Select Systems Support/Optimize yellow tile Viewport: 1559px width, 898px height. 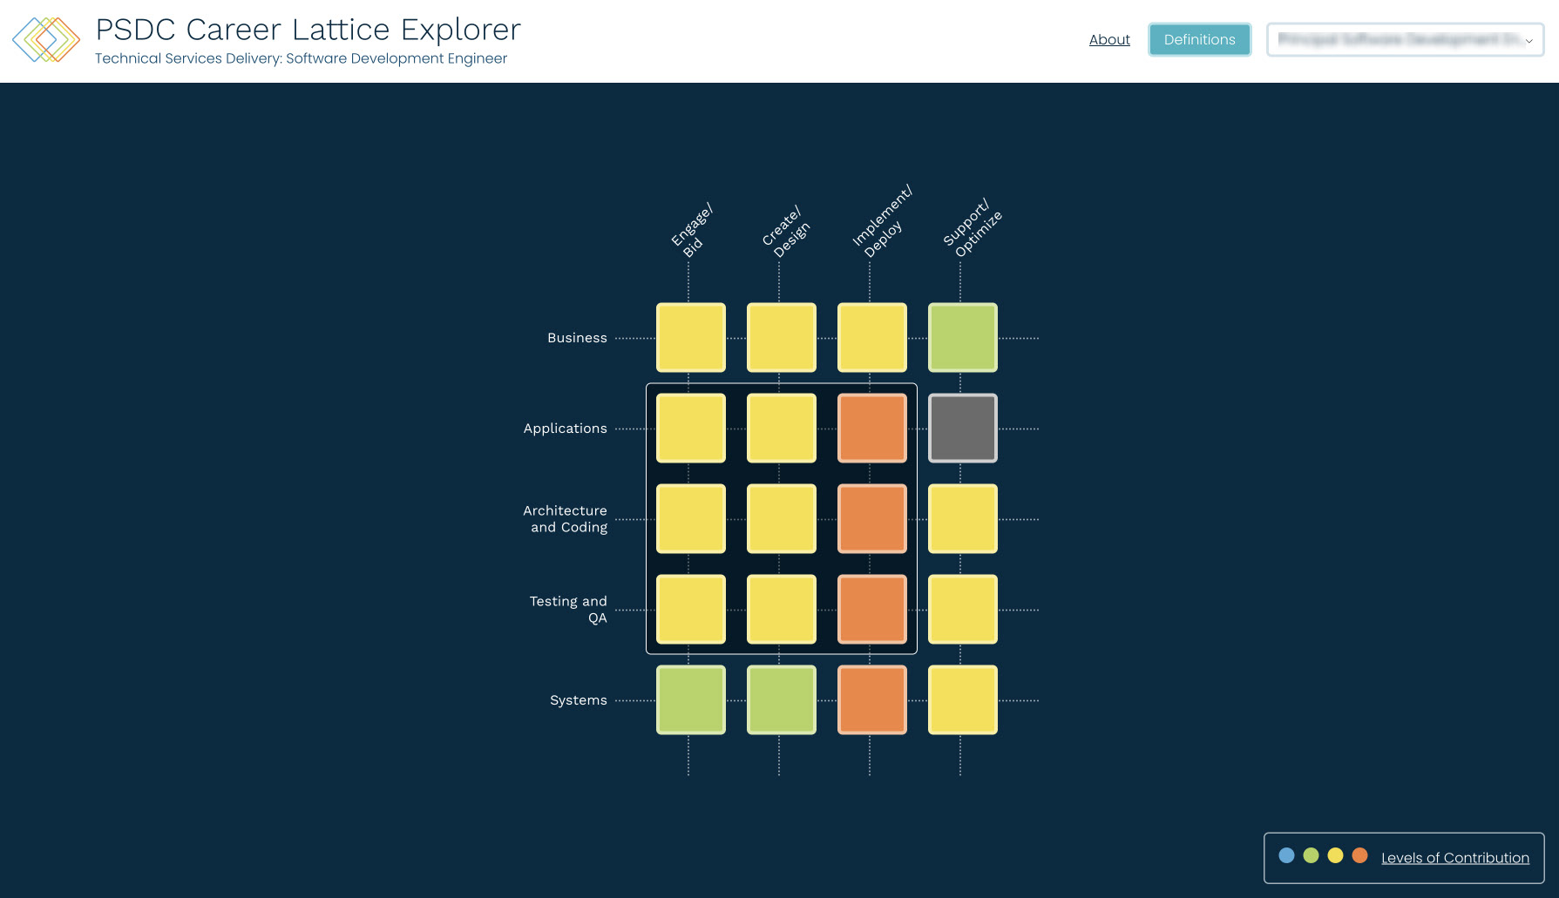[x=963, y=700]
